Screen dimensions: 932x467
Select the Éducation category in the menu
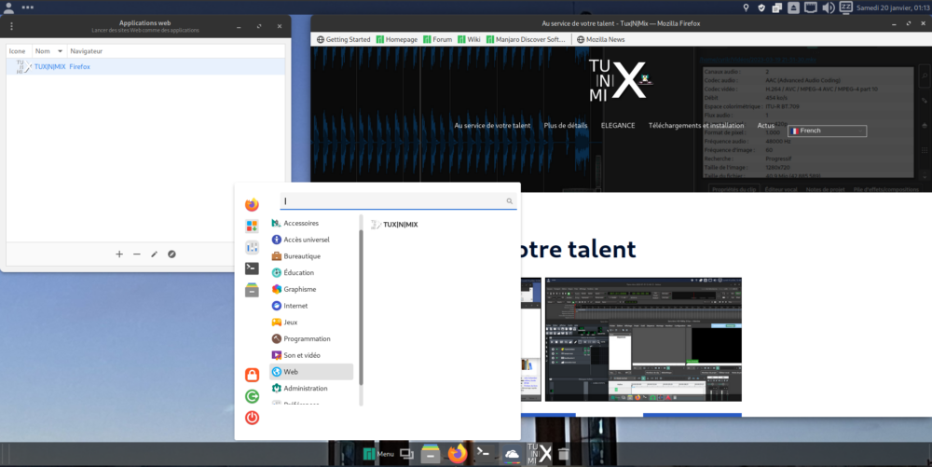pos(311,273)
